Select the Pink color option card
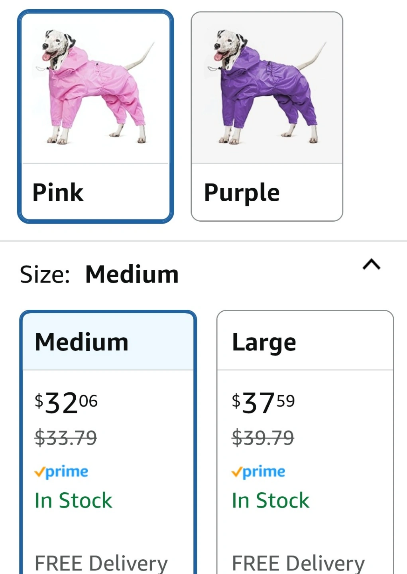Viewport: 407px width, 574px height. click(95, 116)
